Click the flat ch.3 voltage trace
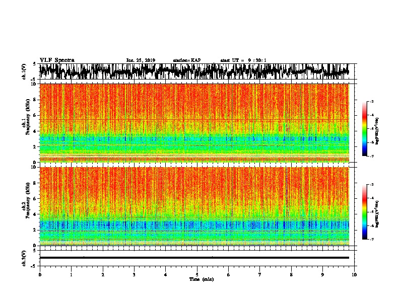The height and width of the screenshot is (308, 399). coord(194,258)
